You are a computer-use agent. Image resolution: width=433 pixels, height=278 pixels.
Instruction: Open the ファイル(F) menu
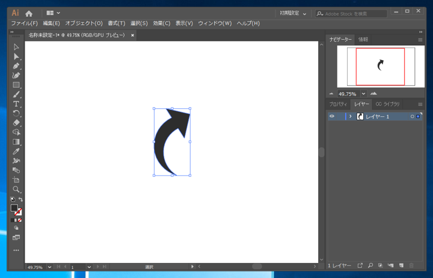click(x=24, y=23)
